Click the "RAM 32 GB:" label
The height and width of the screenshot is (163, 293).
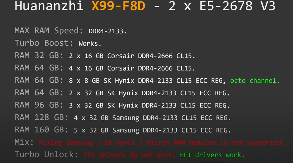point(39,56)
